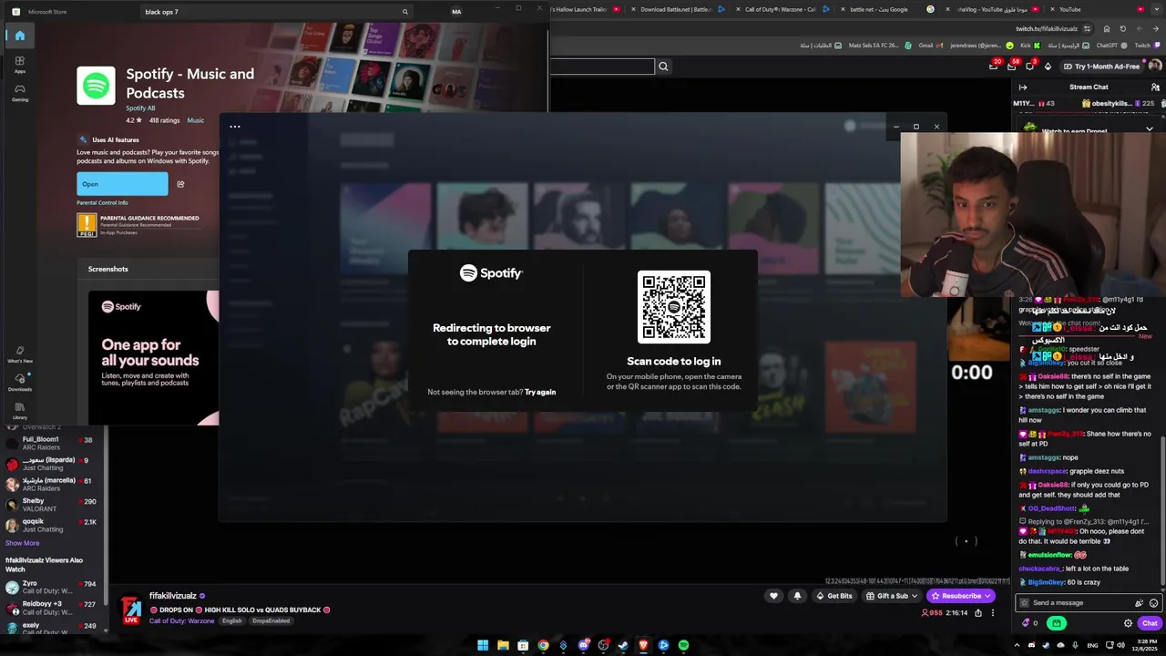This screenshot has width=1166, height=656.
Task: Click Try 1-Month Ad-Free button
Action: [x=1101, y=66]
